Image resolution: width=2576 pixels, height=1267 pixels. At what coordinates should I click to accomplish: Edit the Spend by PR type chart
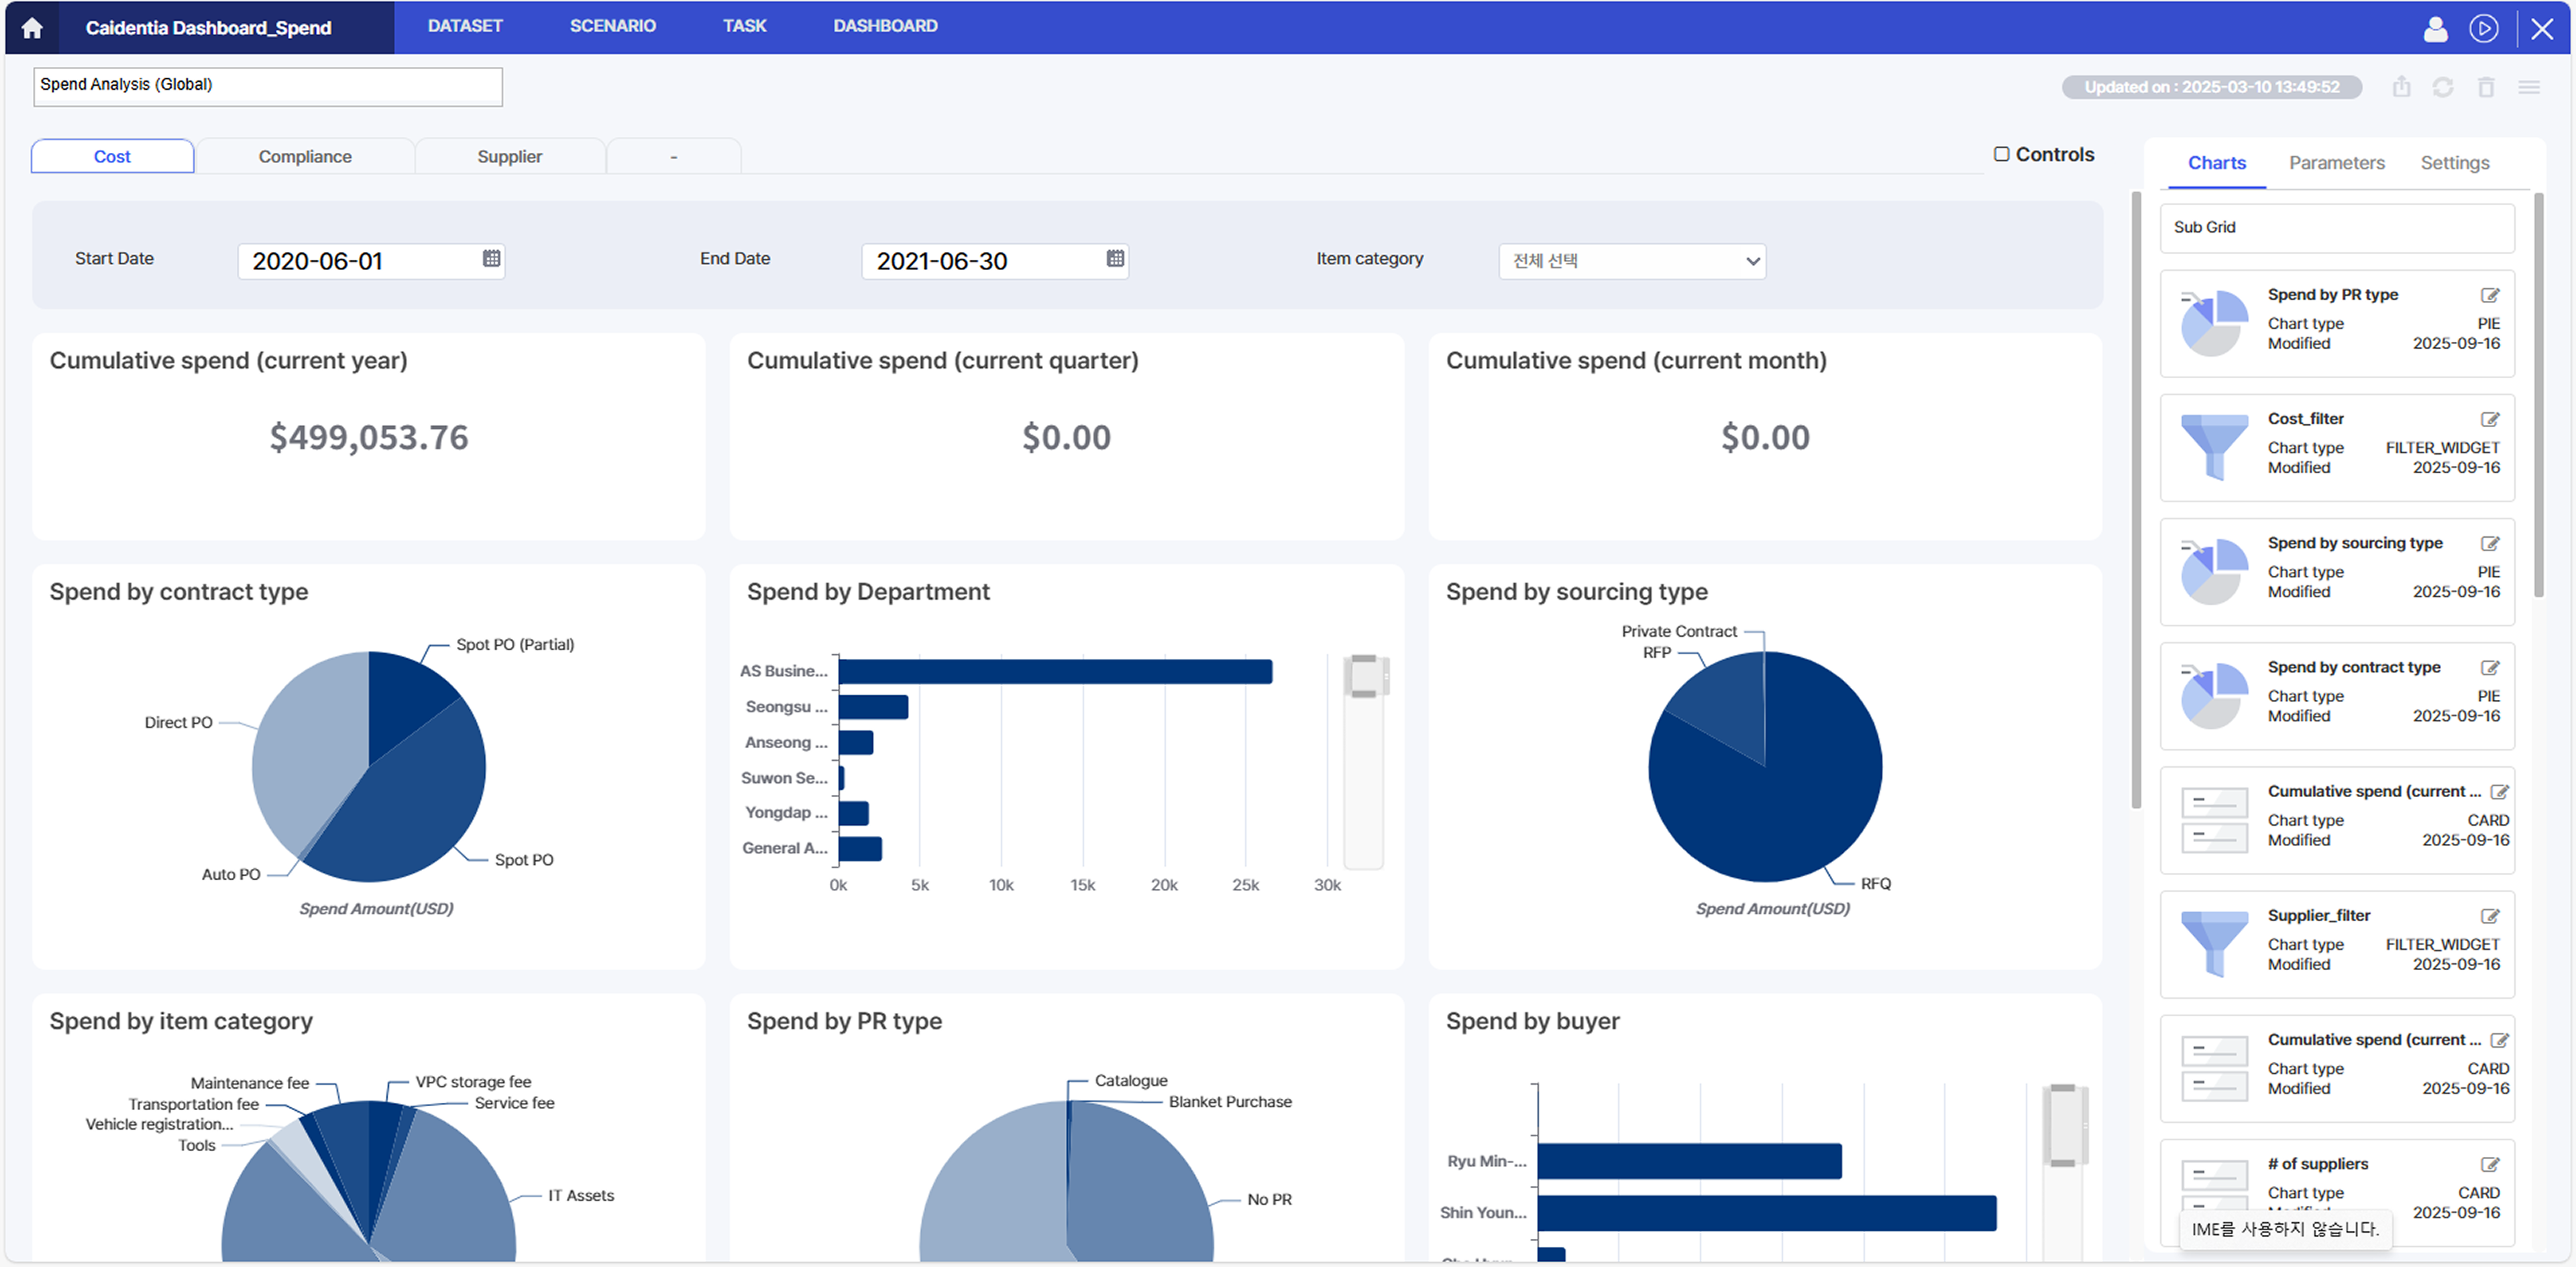(x=2490, y=296)
